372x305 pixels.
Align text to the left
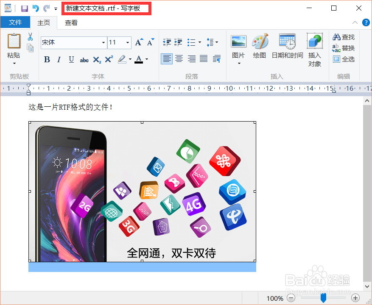(167, 58)
